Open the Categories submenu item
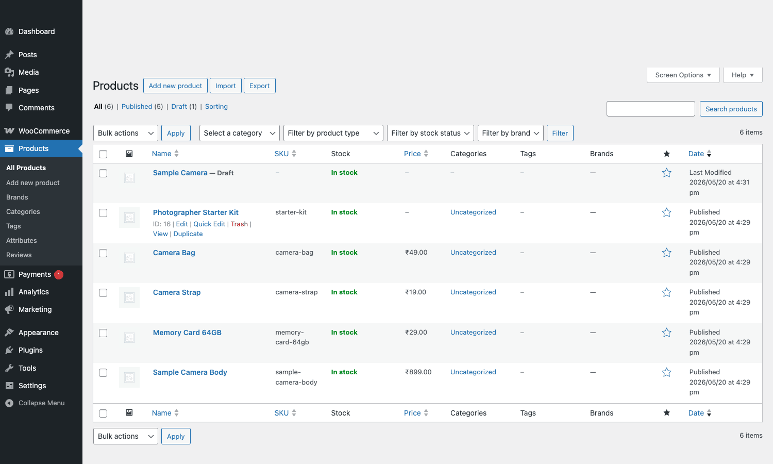Image resolution: width=773 pixels, height=464 pixels. pos(23,211)
